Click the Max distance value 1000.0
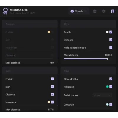This screenshot has width=118, height=118. click(x=108, y=55)
